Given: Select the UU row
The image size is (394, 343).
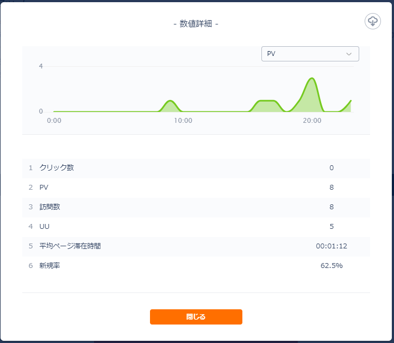Looking at the screenshot, I should point(196,227).
